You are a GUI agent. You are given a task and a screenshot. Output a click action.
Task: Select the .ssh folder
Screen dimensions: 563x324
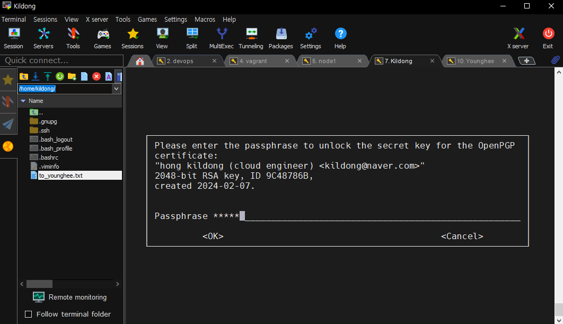[x=40, y=130]
